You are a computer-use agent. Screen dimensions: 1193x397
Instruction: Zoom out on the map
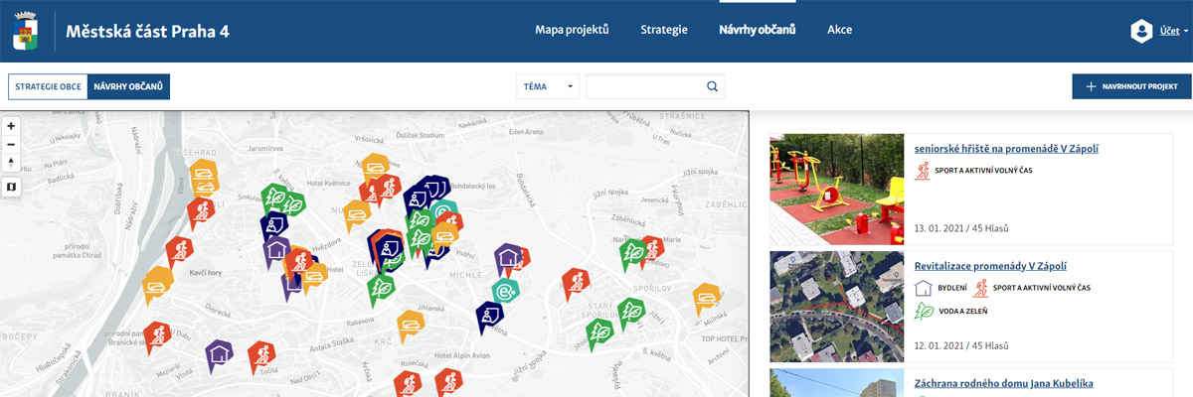point(11,145)
